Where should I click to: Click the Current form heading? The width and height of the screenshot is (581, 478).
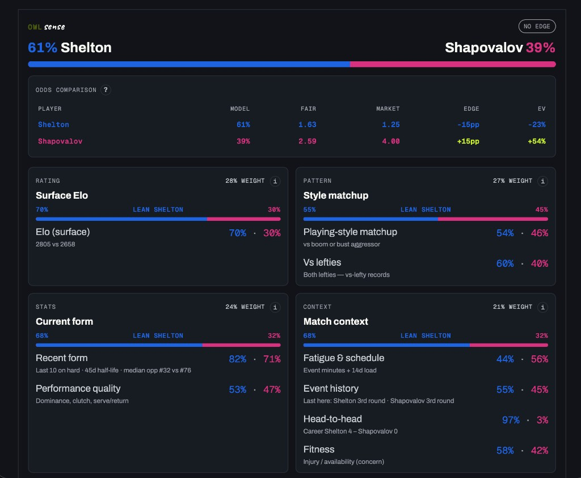64,321
